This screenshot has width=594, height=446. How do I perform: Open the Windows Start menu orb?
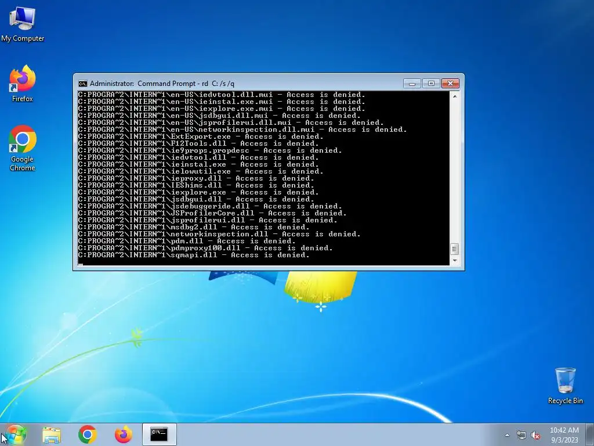(15, 434)
